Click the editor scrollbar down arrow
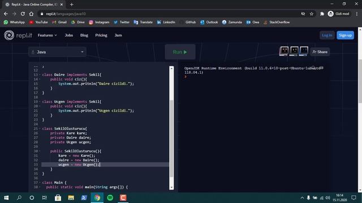Screen dimensions: 362x203 (x=171, y=187)
